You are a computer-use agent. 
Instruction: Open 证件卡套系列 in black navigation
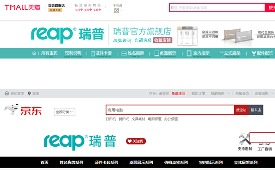click(x=106, y=162)
